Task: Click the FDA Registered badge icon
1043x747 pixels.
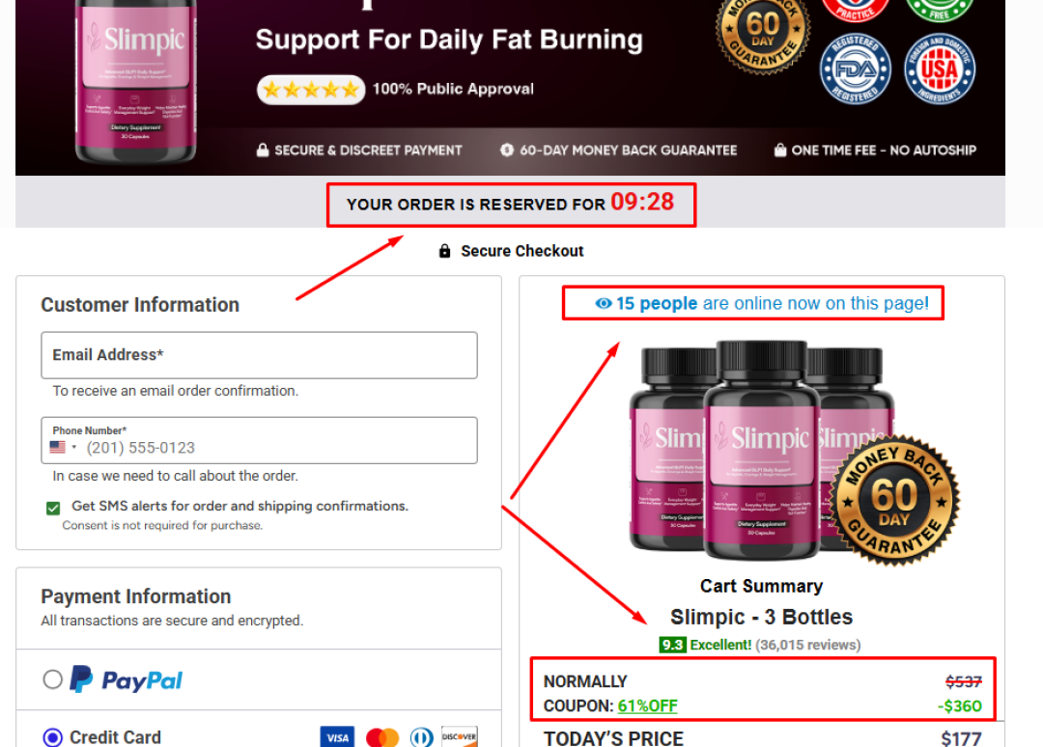Action: [856, 69]
